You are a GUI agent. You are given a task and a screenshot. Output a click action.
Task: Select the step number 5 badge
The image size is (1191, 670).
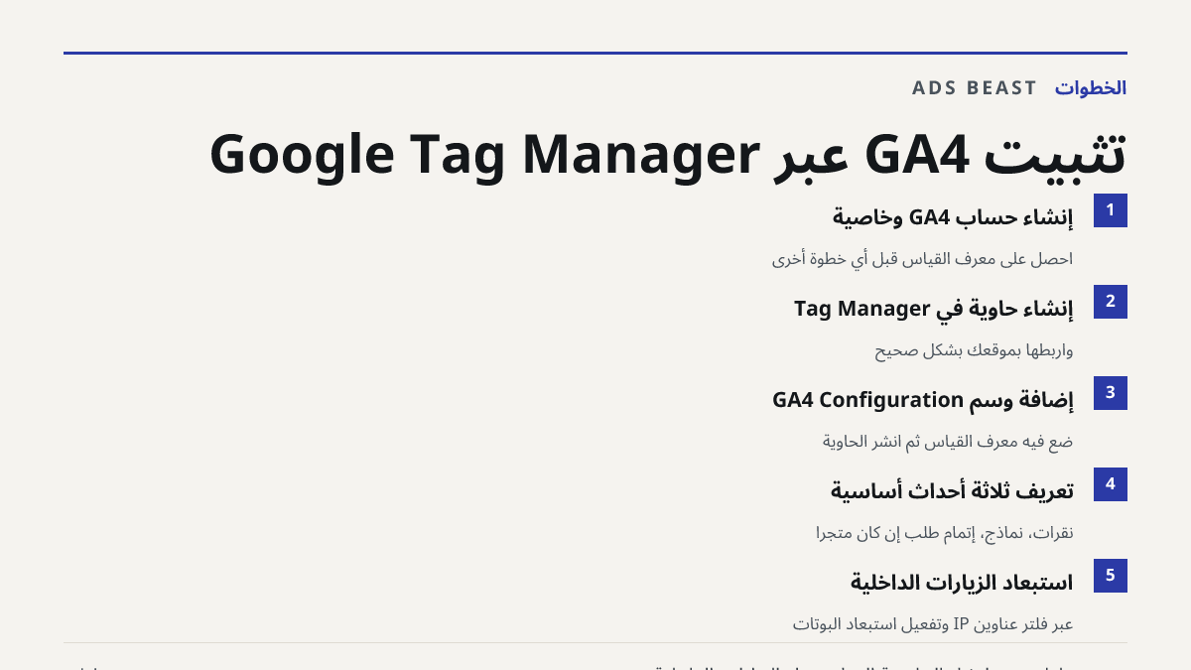tap(1111, 576)
